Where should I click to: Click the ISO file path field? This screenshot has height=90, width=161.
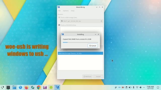pos(82,21)
